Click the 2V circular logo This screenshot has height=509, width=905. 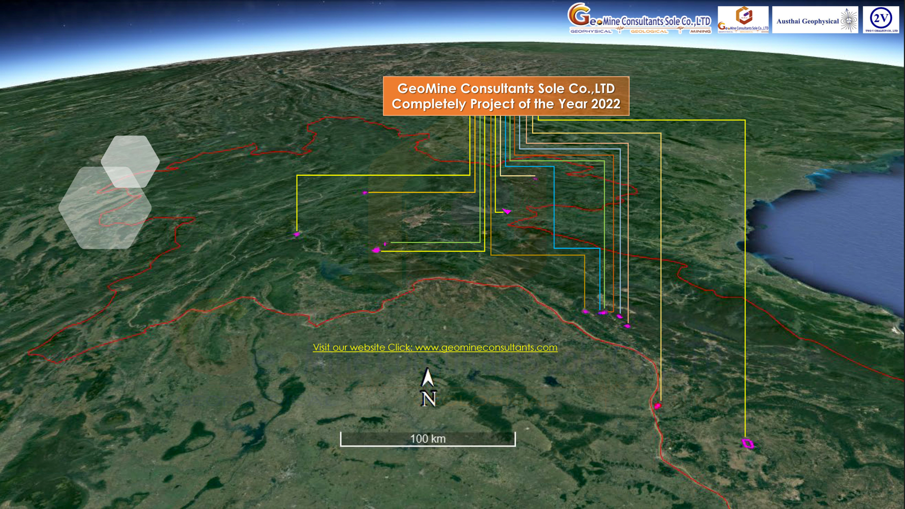(881, 20)
